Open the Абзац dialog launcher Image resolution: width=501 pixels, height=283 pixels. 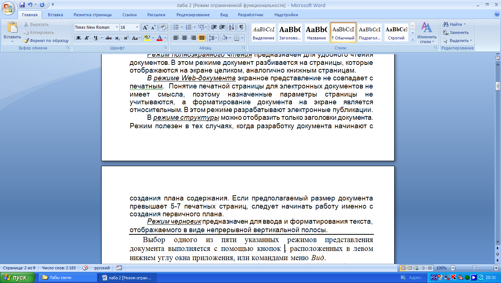tap(244, 48)
